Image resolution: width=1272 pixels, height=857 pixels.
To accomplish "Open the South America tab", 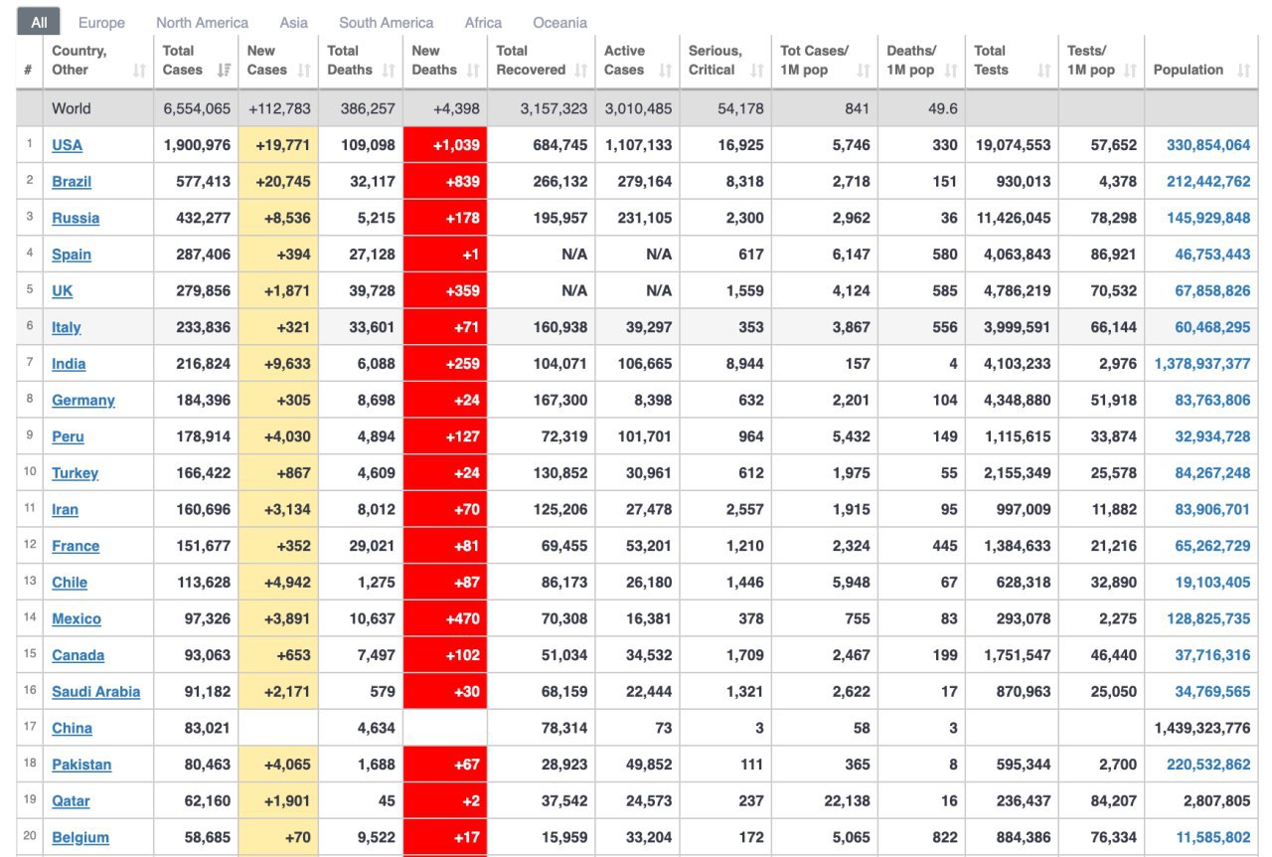I will (387, 22).
